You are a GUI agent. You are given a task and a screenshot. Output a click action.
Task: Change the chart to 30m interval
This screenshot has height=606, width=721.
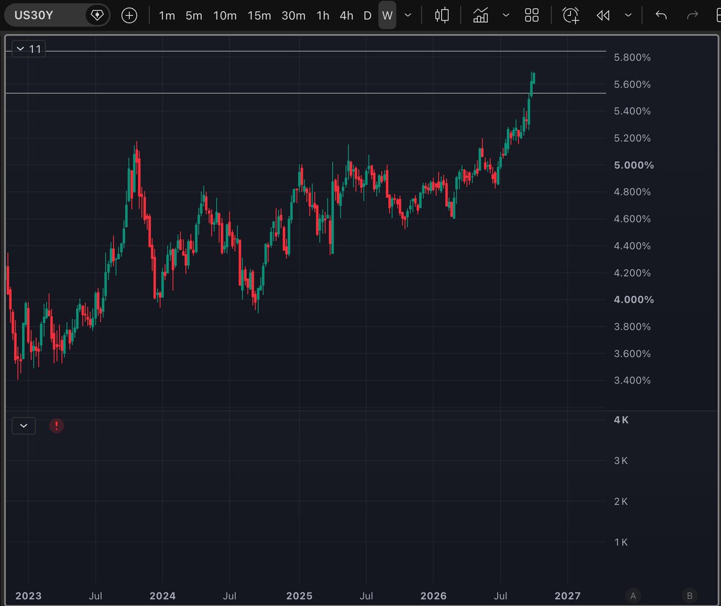tap(293, 16)
